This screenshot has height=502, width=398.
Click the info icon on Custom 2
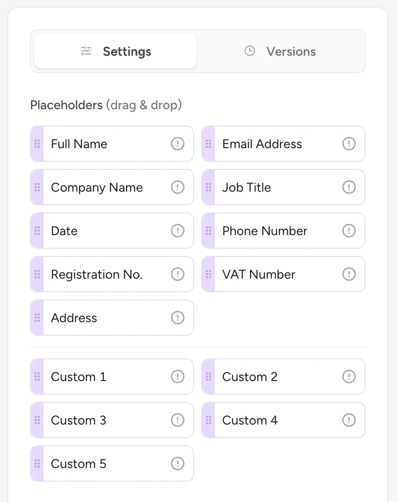click(349, 376)
